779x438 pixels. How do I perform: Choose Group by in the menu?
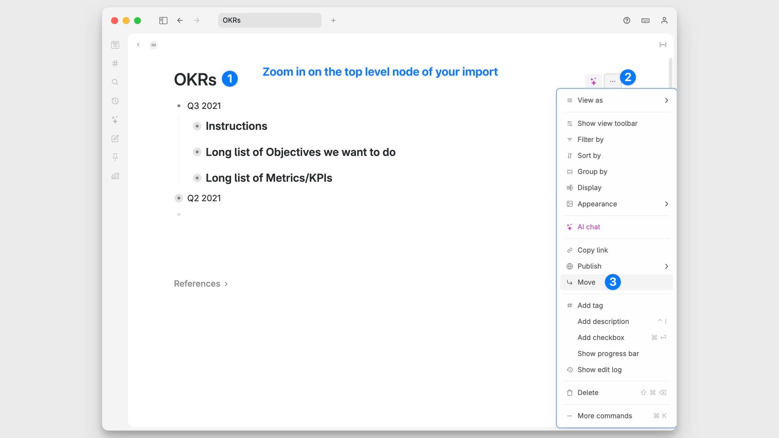pyautogui.click(x=617, y=171)
